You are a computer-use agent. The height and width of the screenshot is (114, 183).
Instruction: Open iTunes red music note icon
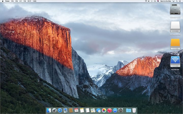(110, 110)
